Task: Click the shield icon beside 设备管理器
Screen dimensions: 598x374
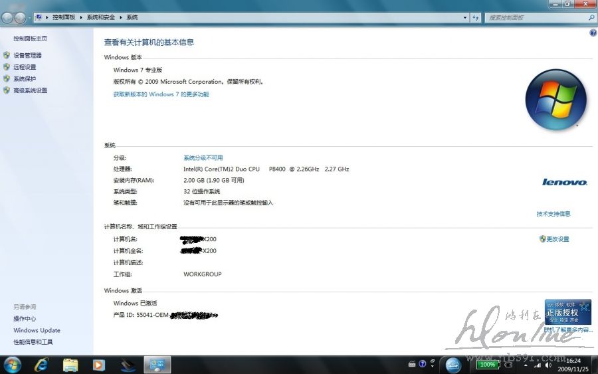Action: pos(7,55)
